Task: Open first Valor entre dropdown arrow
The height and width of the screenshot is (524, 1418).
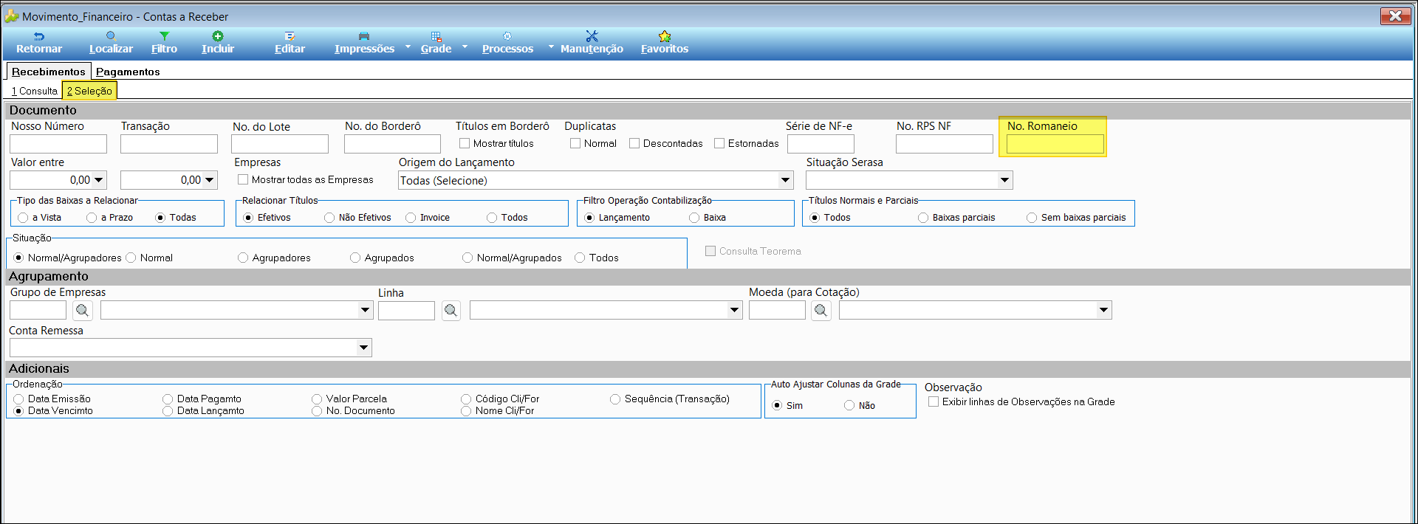Action: click(99, 180)
